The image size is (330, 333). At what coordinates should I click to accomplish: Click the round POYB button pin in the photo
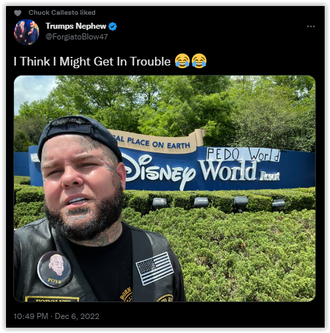click(x=54, y=269)
